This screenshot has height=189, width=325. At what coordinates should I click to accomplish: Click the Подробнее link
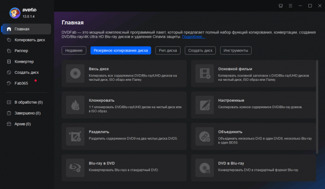coord(193,36)
